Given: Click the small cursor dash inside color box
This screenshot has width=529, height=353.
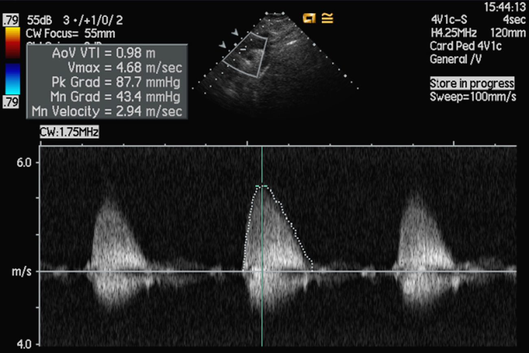Looking at the screenshot, I should [243, 49].
